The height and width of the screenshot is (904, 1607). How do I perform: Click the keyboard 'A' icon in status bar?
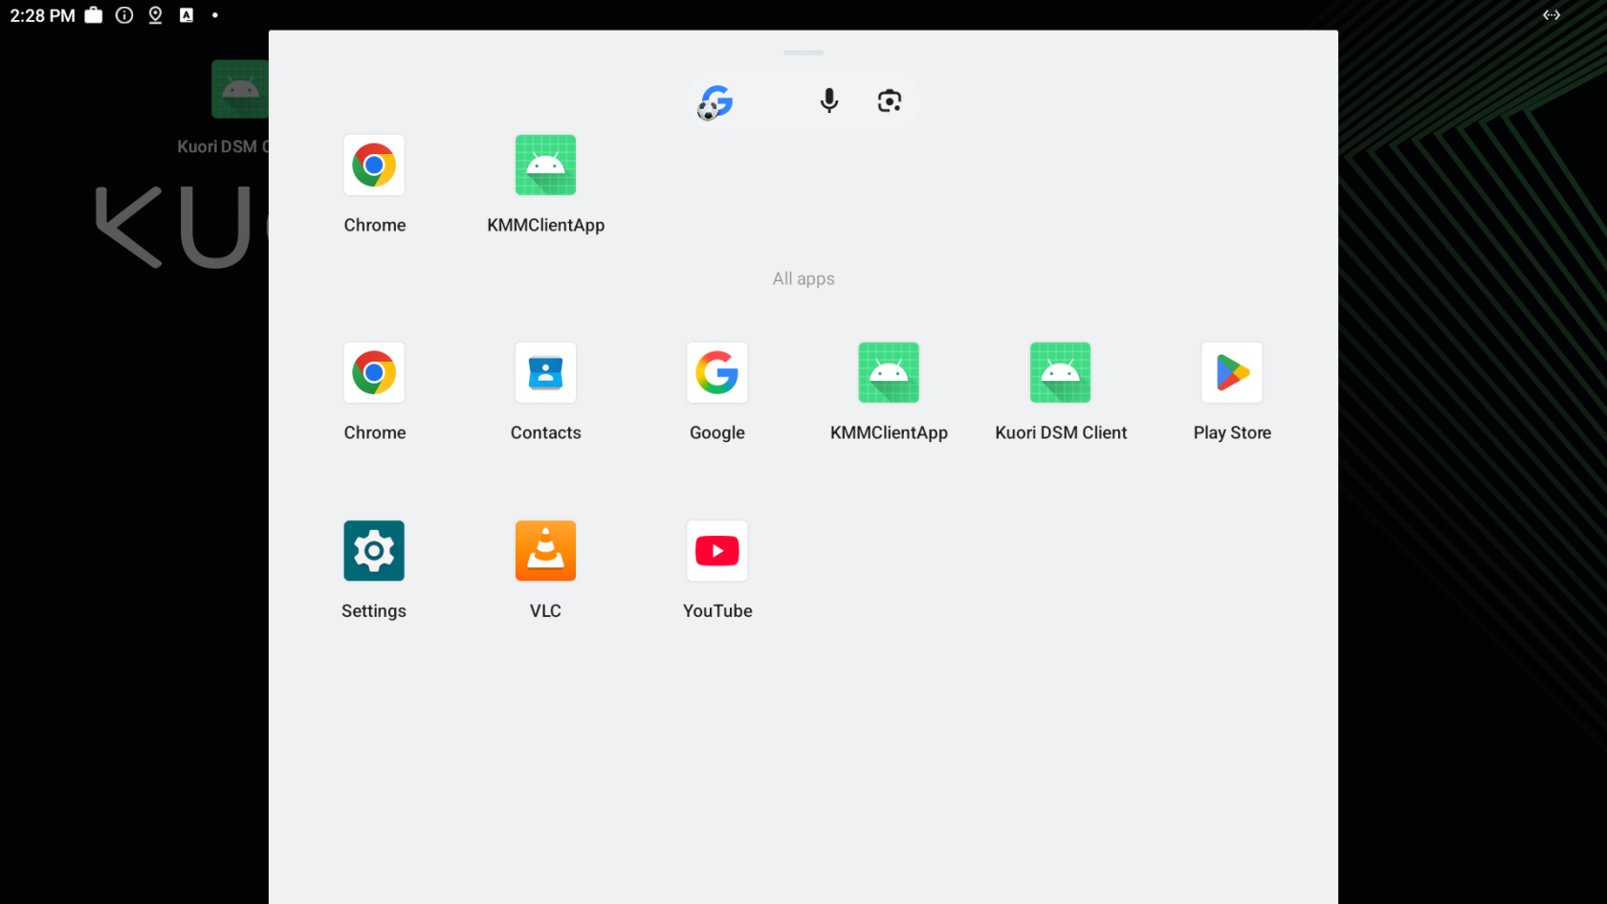[x=187, y=15]
